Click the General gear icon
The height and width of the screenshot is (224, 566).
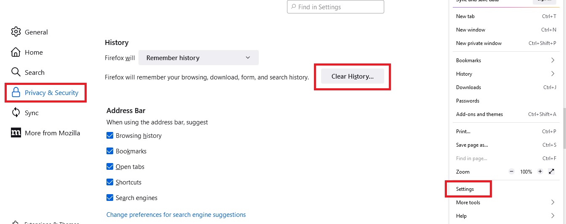click(x=16, y=32)
